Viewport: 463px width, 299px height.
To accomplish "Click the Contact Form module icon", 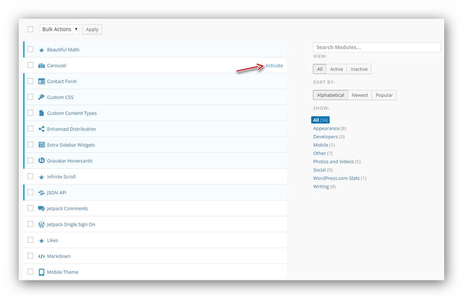I will point(41,81).
